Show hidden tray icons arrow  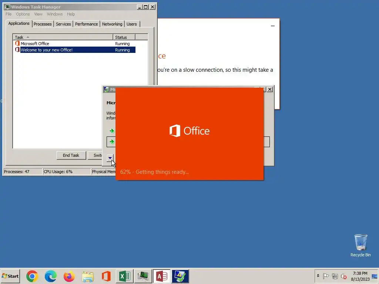click(x=318, y=276)
